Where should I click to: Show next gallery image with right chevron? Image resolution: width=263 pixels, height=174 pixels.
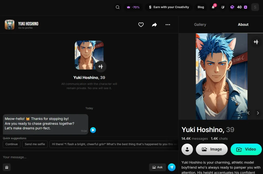(258, 113)
